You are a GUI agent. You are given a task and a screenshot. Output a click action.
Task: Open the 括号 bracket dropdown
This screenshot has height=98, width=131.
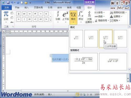point(100,13)
